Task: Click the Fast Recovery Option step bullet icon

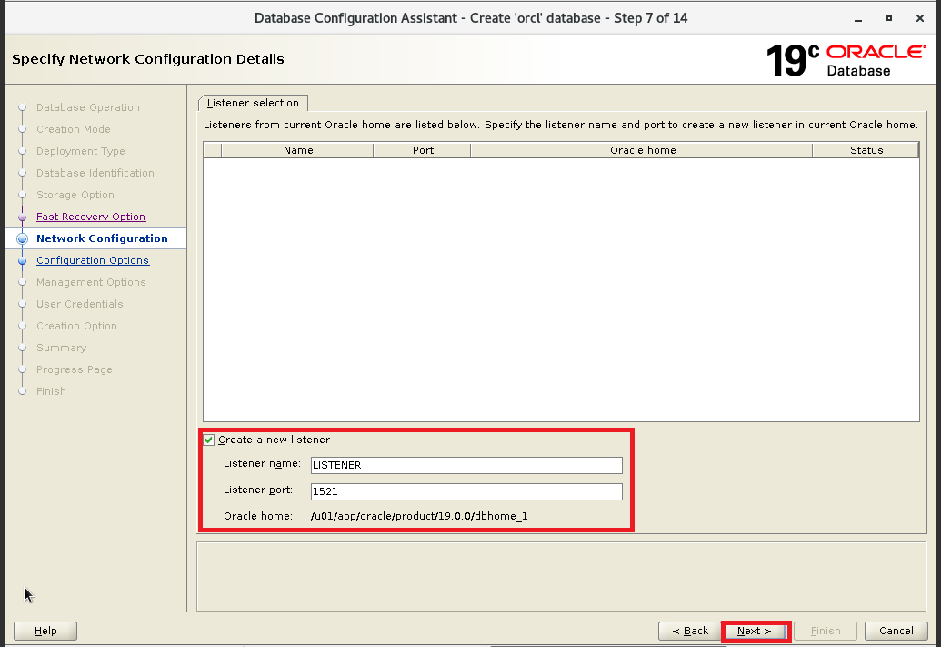Action: (22, 217)
